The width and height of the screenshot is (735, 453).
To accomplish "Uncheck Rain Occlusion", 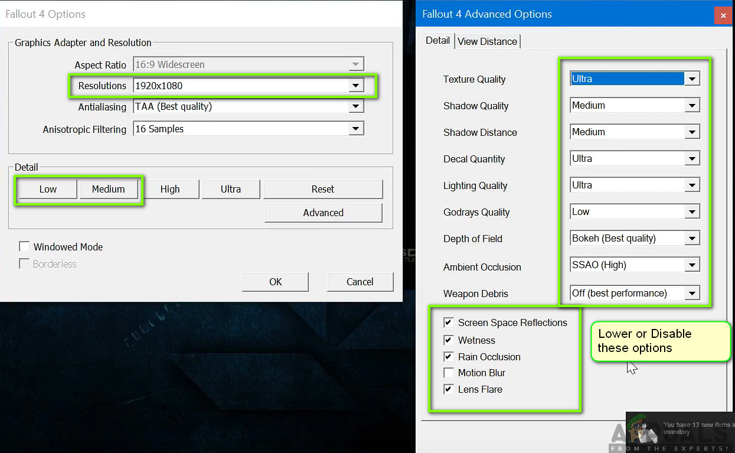I will (449, 357).
